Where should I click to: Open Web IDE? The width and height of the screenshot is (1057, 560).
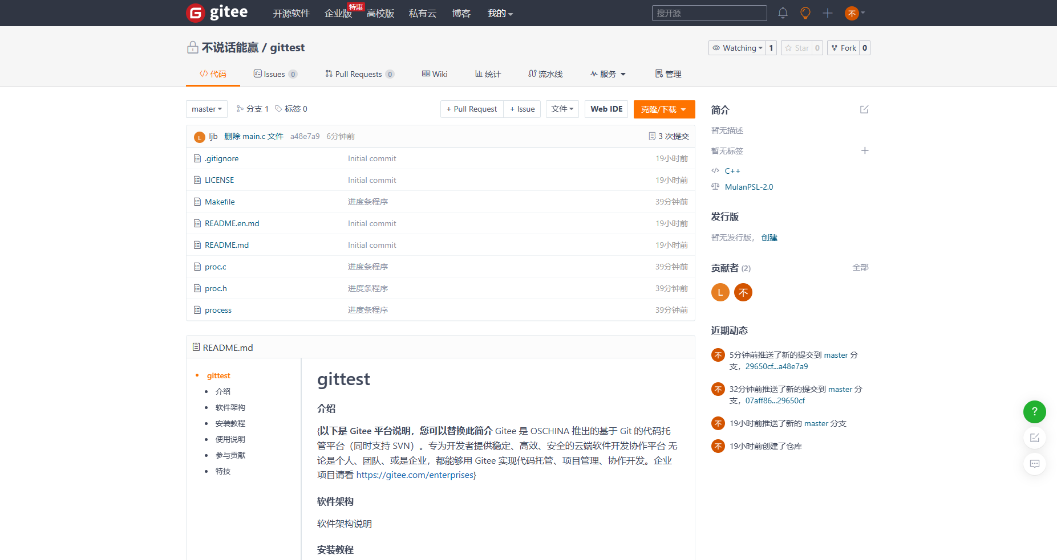pyautogui.click(x=606, y=109)
